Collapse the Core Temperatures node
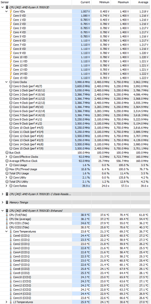 (6, 231)
